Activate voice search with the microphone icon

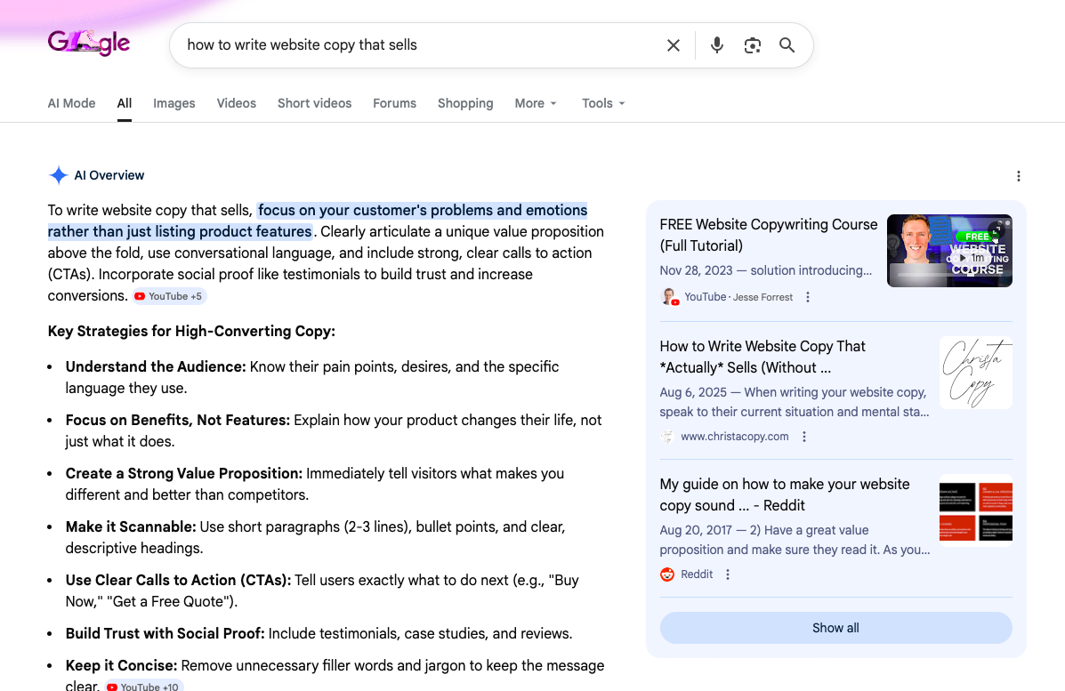tap(716, 44)
